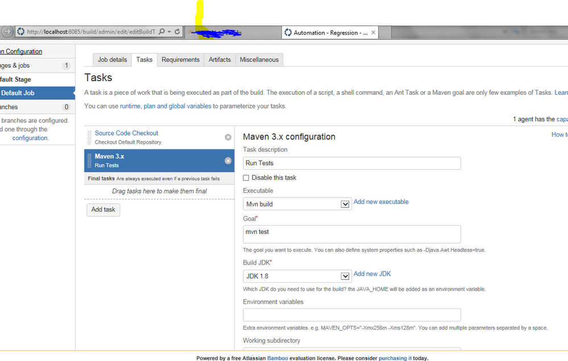Viewport: 568px width, 361px height.
Task: Click the capability link after agent count
Action: tap(562, 119)
